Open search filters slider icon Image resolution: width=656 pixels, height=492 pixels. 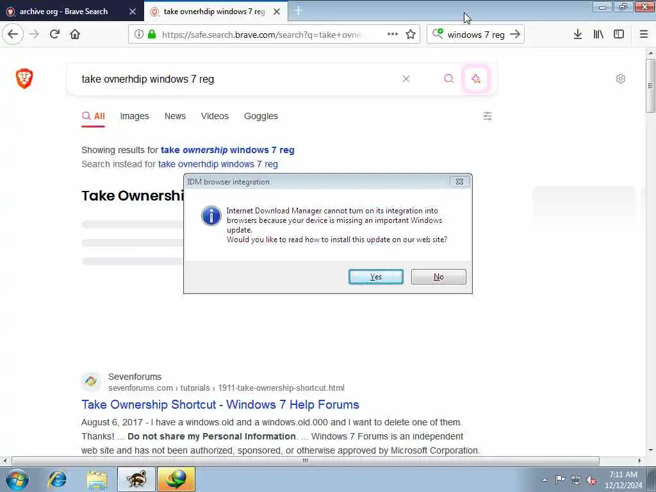(488, 116)
